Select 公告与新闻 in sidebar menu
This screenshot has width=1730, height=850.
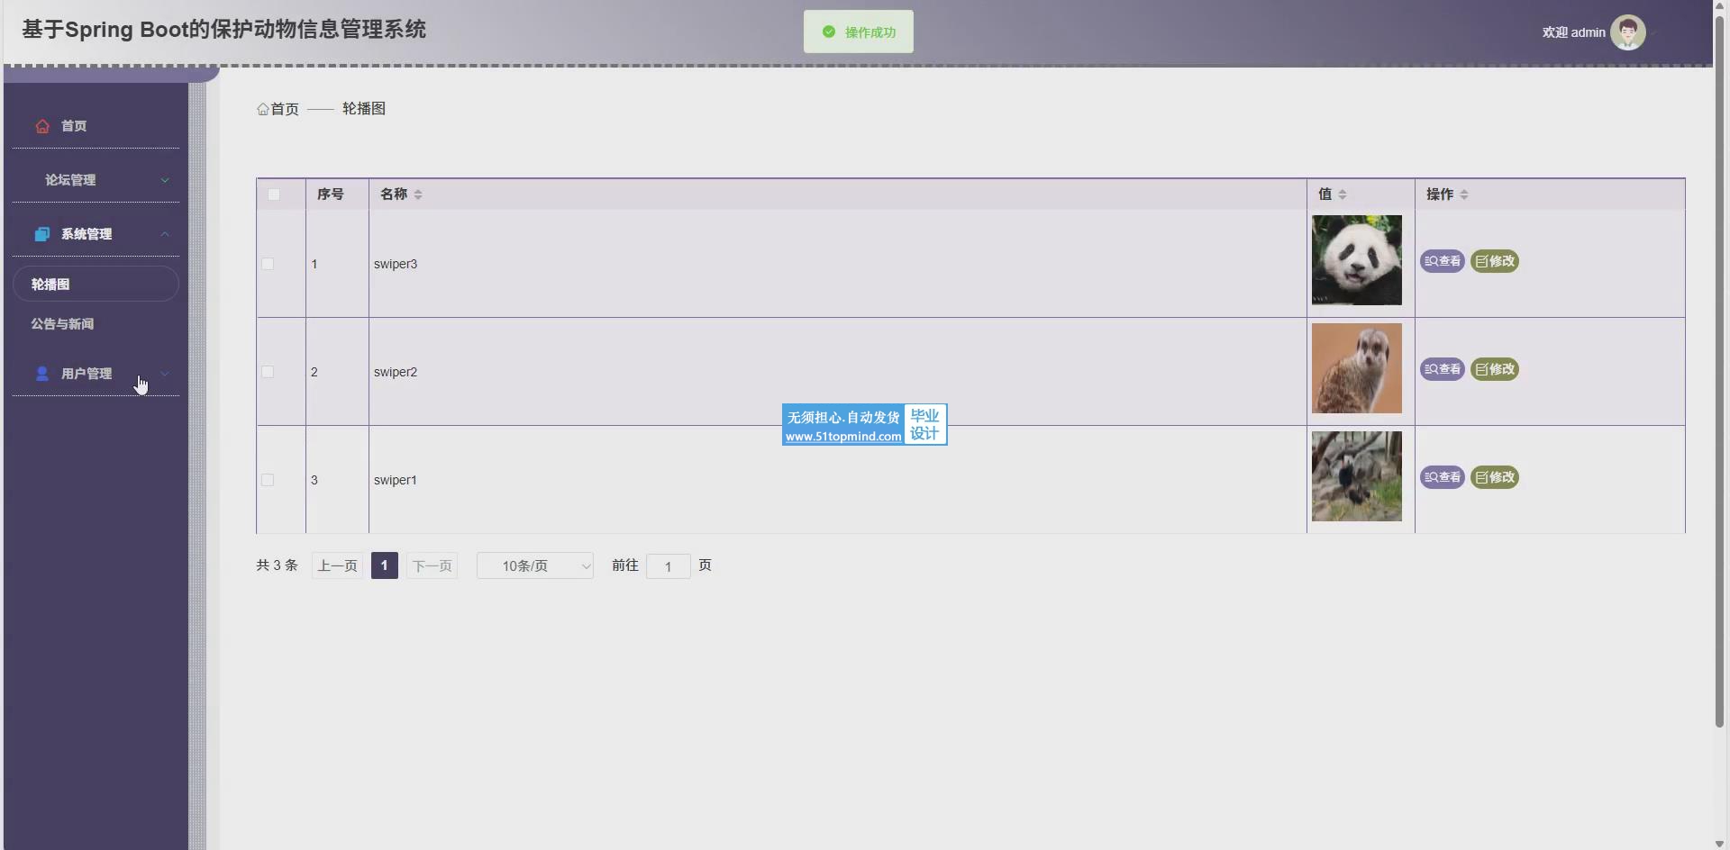(62, 324)
